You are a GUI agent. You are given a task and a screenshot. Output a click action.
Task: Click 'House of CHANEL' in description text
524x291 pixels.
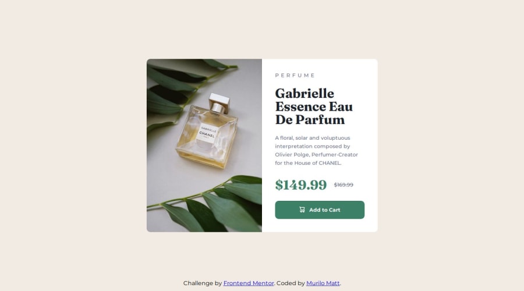[317, 163]
